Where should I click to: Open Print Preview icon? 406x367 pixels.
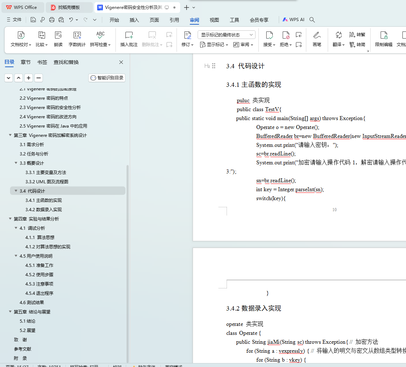pyautogui.click(x=61, y=20)
